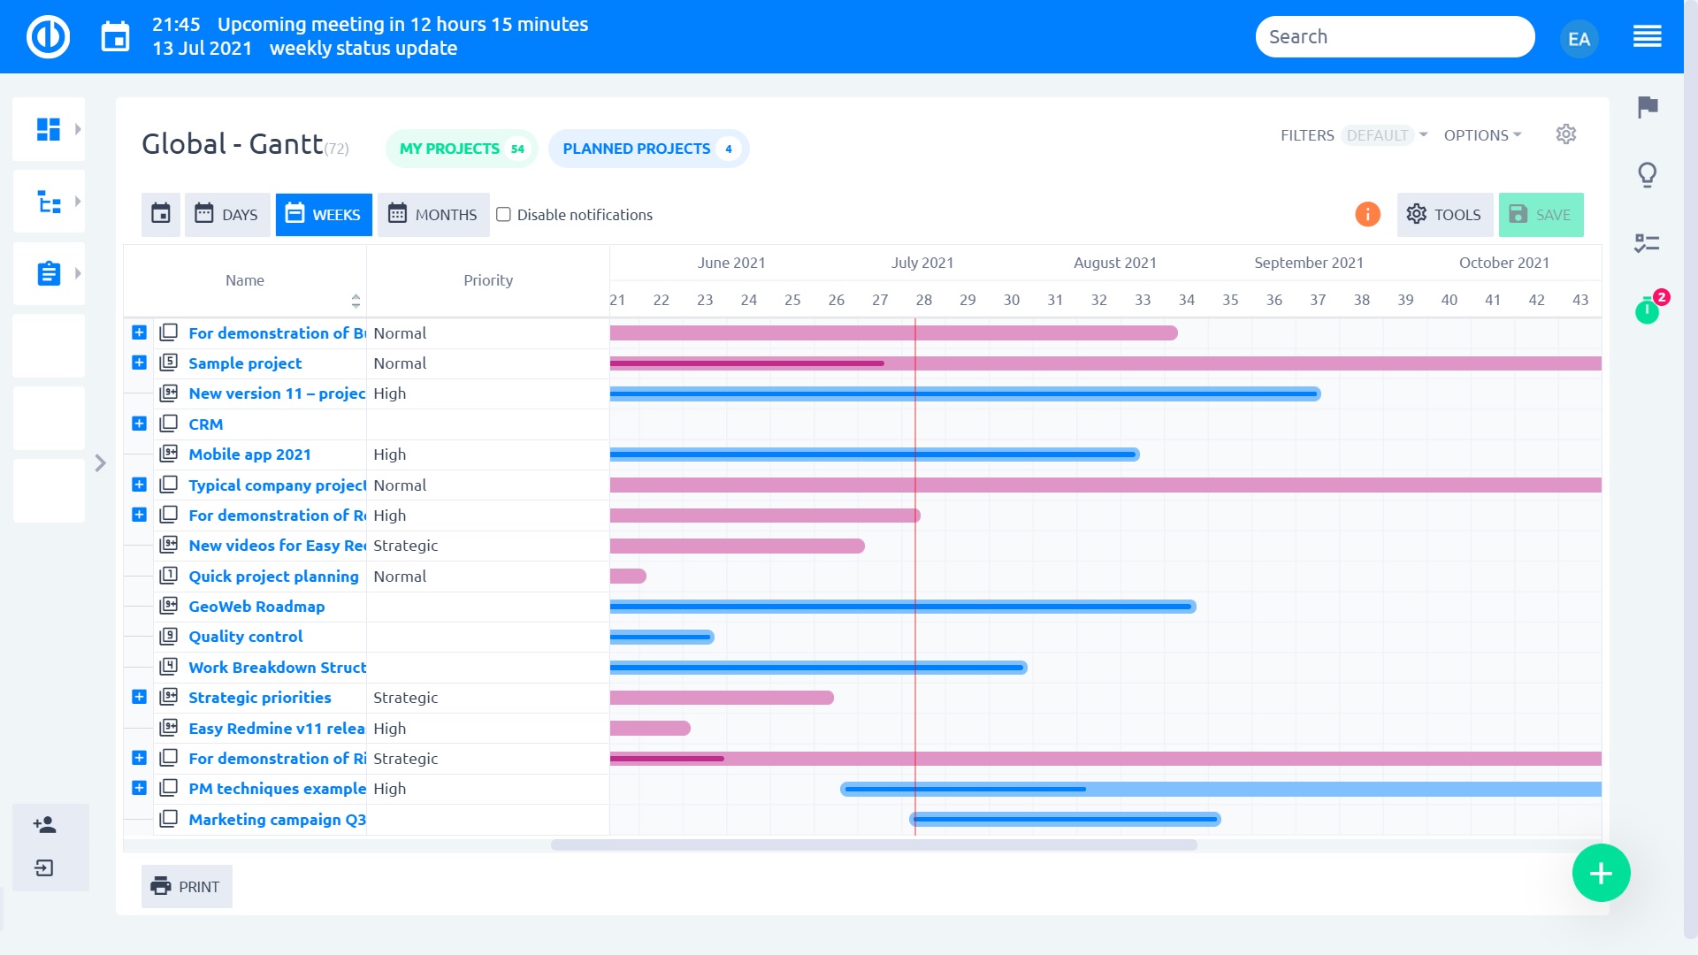Click the add user icon
This screenshot has width=1698, height=955.
click(45, 825)
